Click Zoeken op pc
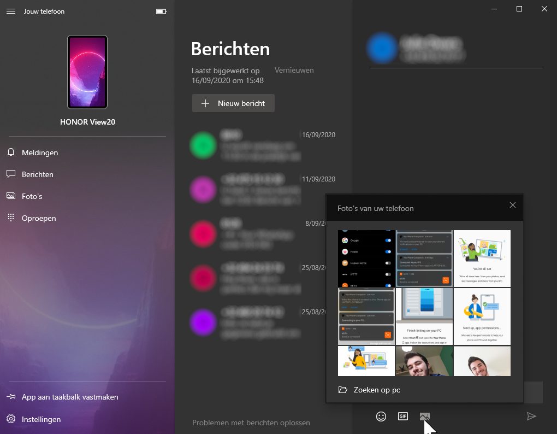 click(377, 390)
